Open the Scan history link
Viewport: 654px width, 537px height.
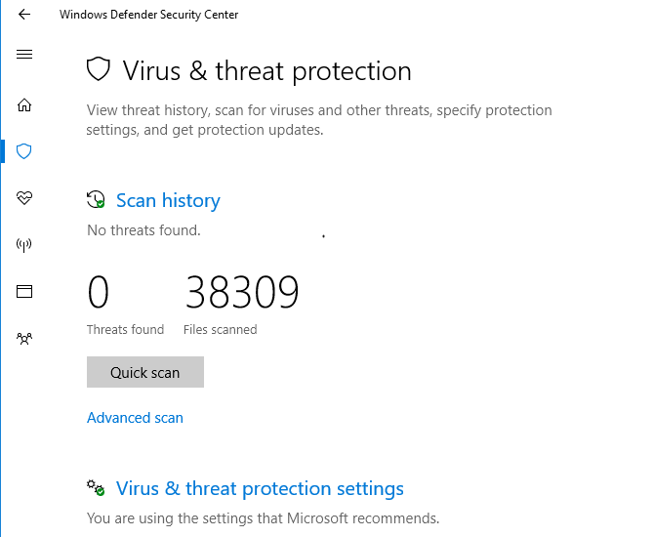(x=168, y=200)
